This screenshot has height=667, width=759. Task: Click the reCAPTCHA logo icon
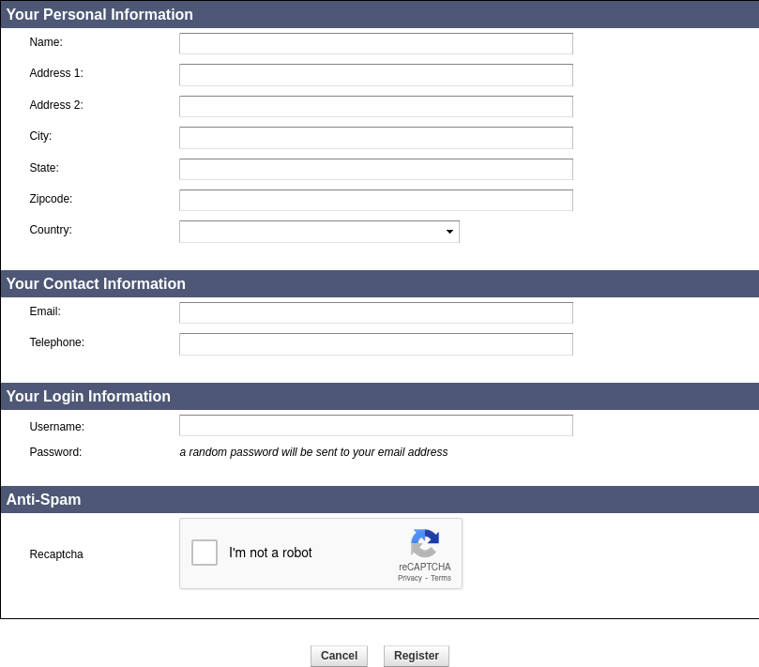(424, 544)
